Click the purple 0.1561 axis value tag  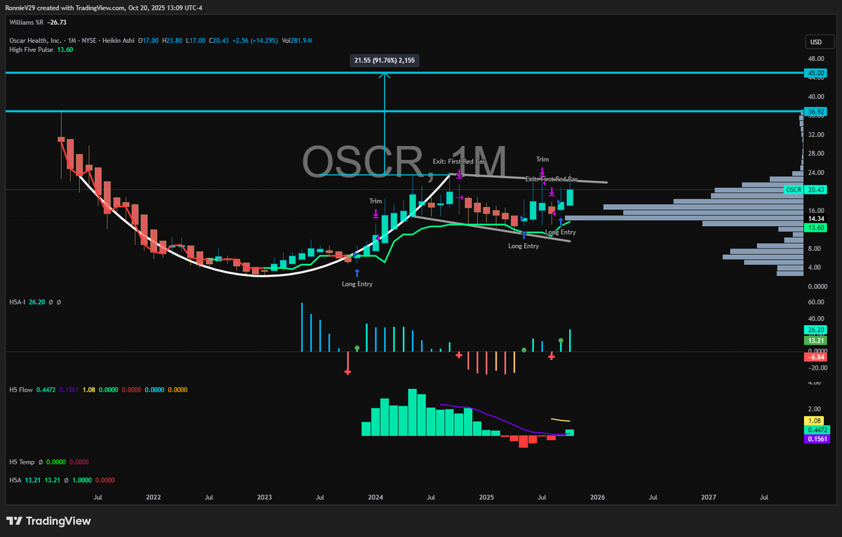pyautogui.click(x=816, y=439)
